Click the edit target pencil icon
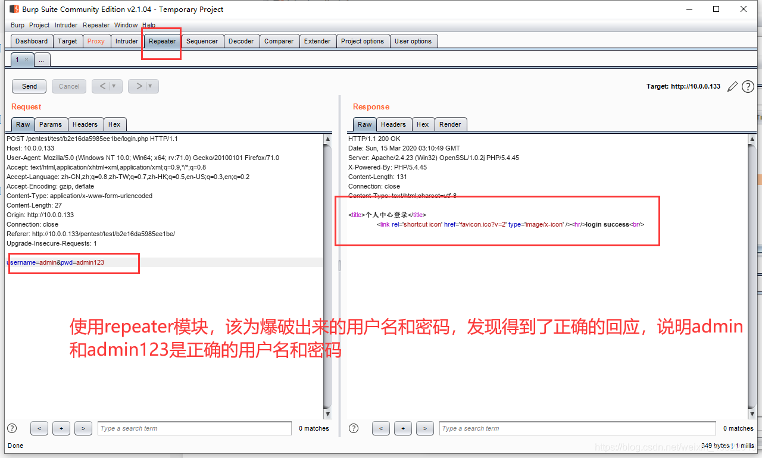762x458 pixels. point(733,86)
